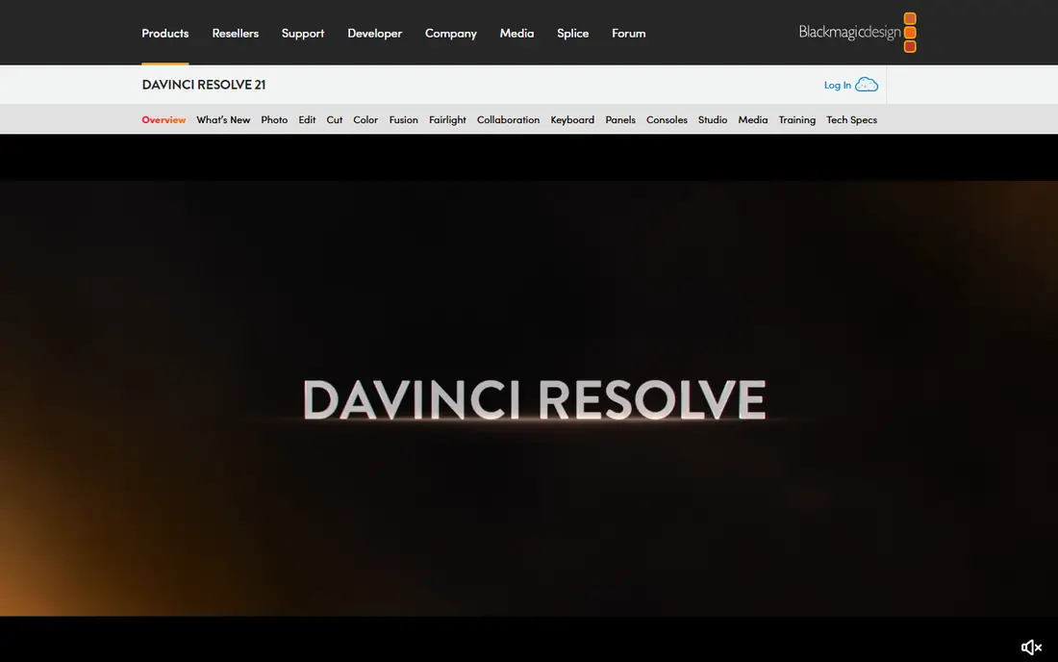Switch to the Studio tab
The height and width of the screenshot is (662, 1058).
713,119
